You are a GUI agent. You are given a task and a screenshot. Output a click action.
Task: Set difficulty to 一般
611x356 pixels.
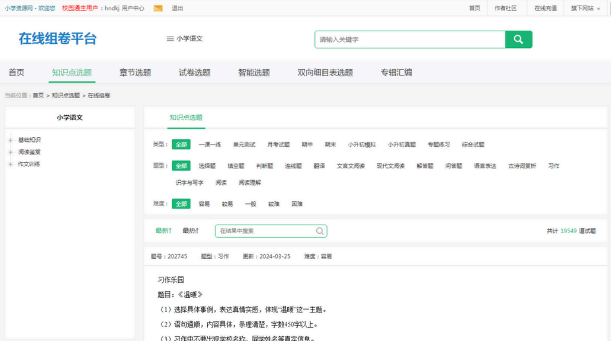click(x=251, y=204)
